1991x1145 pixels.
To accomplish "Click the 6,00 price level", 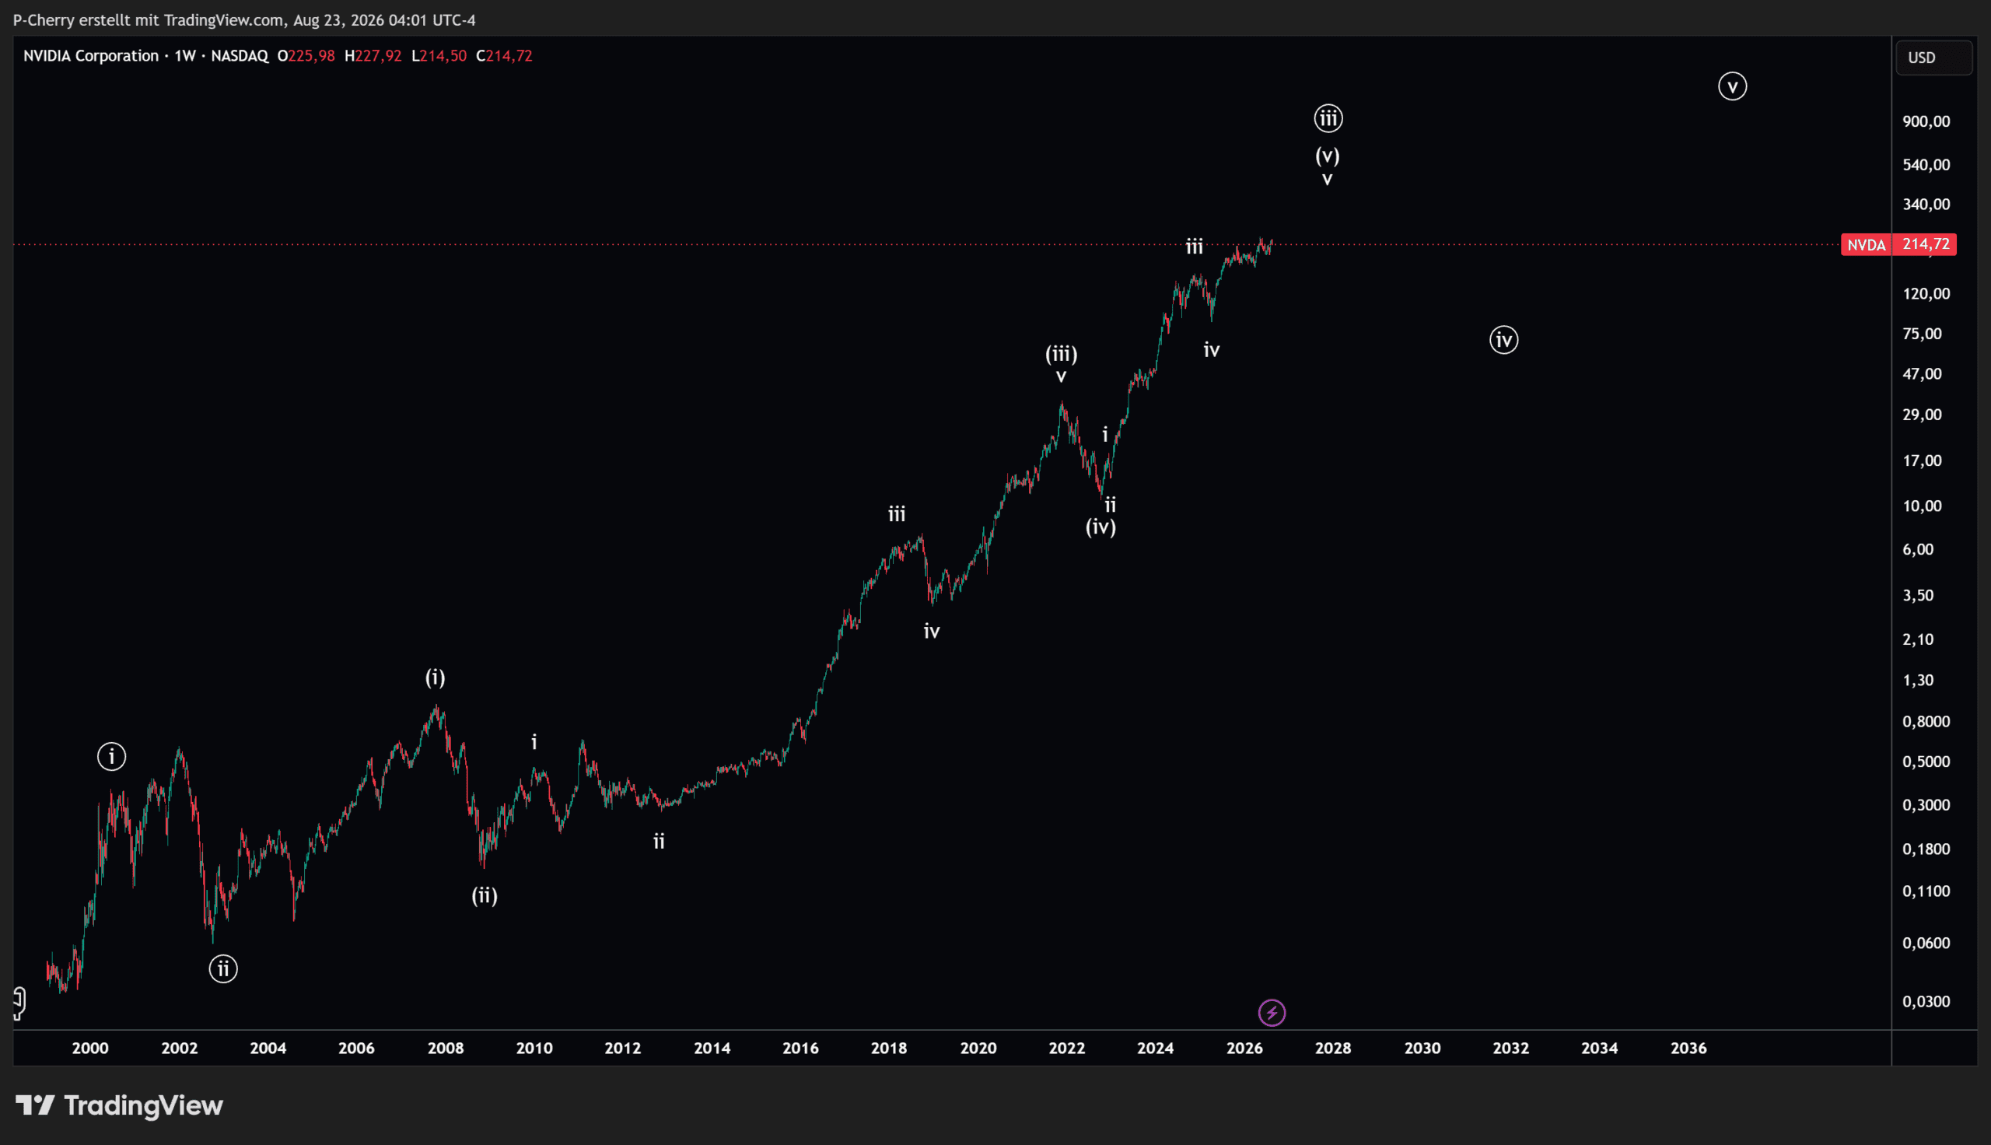I will [x=1918, y=550].
